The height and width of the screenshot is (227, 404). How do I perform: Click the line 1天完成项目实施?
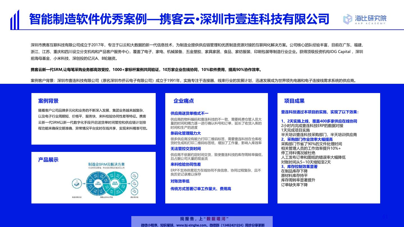pyautogui.click(x=295, y=130)
